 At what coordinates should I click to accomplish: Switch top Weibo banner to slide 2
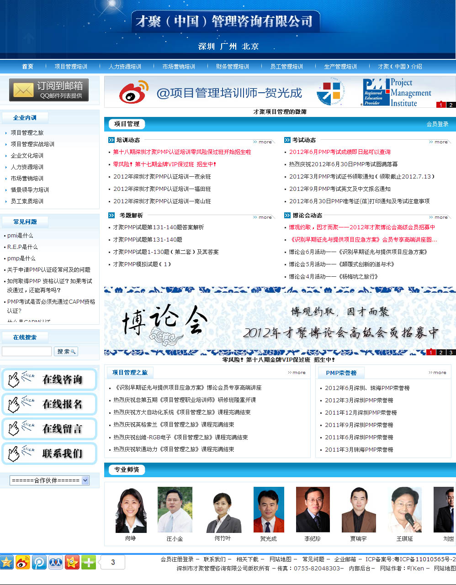(451, 105)
